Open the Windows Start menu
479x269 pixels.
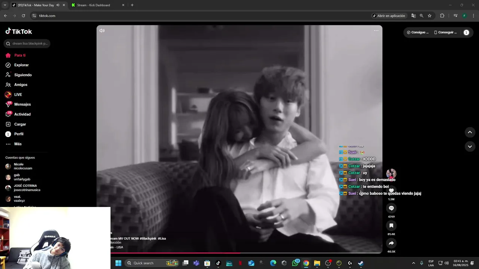118,263
